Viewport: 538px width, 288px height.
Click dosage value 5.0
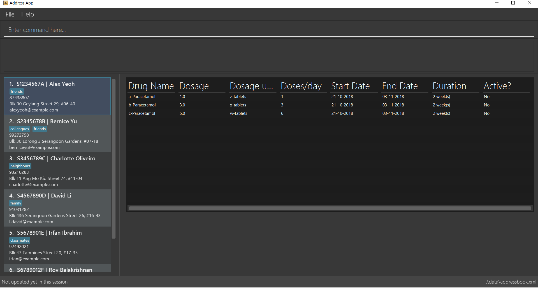pos(182,113)
